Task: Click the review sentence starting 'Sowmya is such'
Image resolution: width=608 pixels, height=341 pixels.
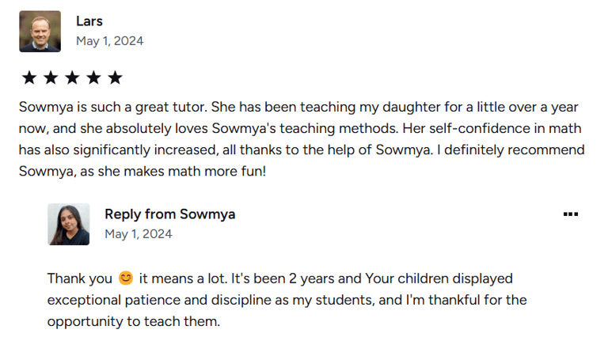Action: click(x=112, y=107)
